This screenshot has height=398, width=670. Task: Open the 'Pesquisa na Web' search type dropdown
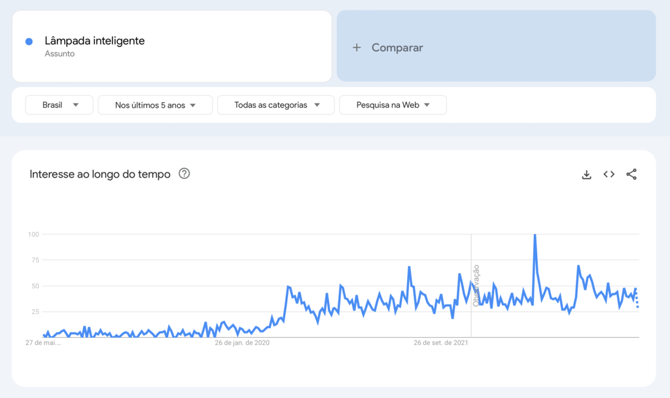point(393,105)
